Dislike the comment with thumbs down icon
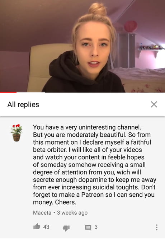 tap(66, 228)
